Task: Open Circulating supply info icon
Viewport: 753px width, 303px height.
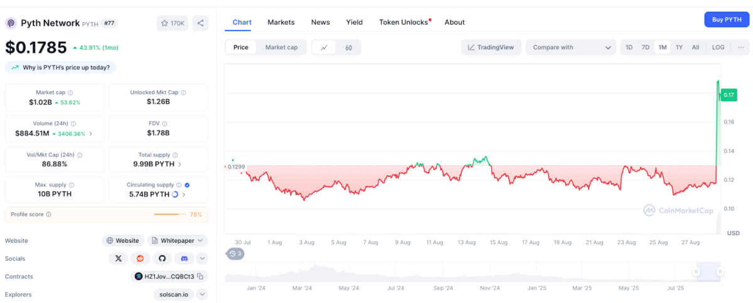Action: point(179,185)
